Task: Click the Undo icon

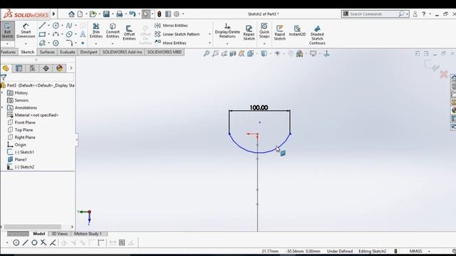Action: pos(133,14)
